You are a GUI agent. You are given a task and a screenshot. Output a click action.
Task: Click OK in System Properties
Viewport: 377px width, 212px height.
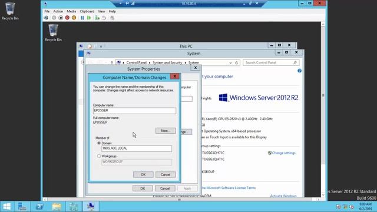coord(143,188)
